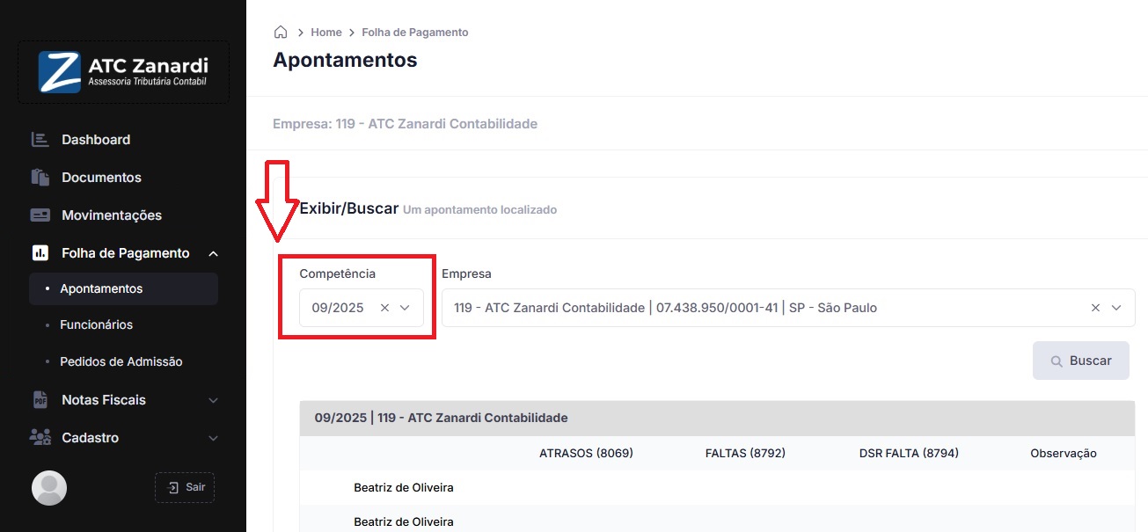The width and height of the screenshot is (1148, 532).
Task: Click the user avatar picture
Action: tap(49, 488)
